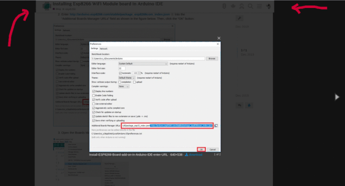
Task: Click the Browse button for sketchbook location
Action: point(212,58)
